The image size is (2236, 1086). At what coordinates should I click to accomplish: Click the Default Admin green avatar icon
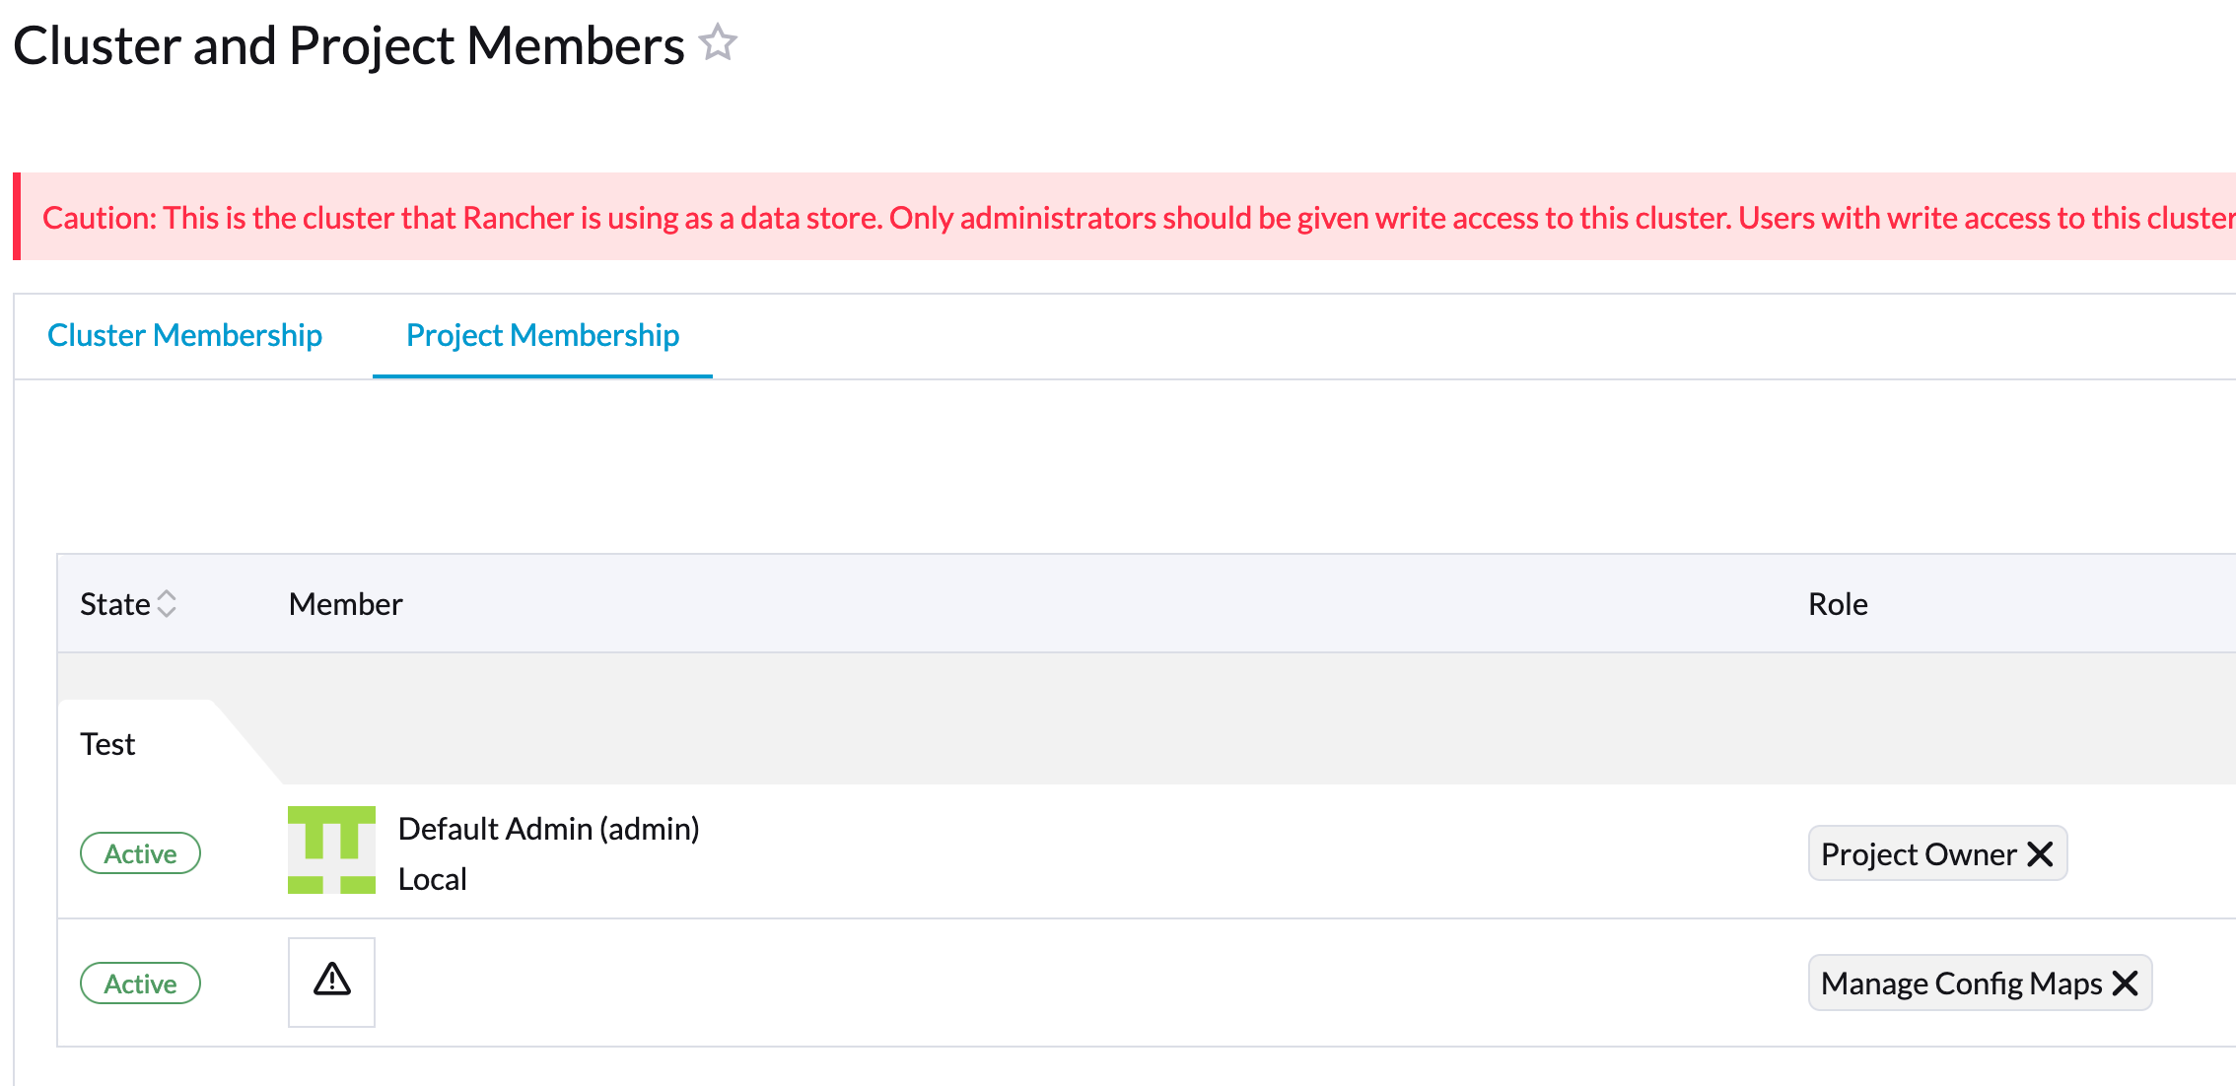coord(331,851)
